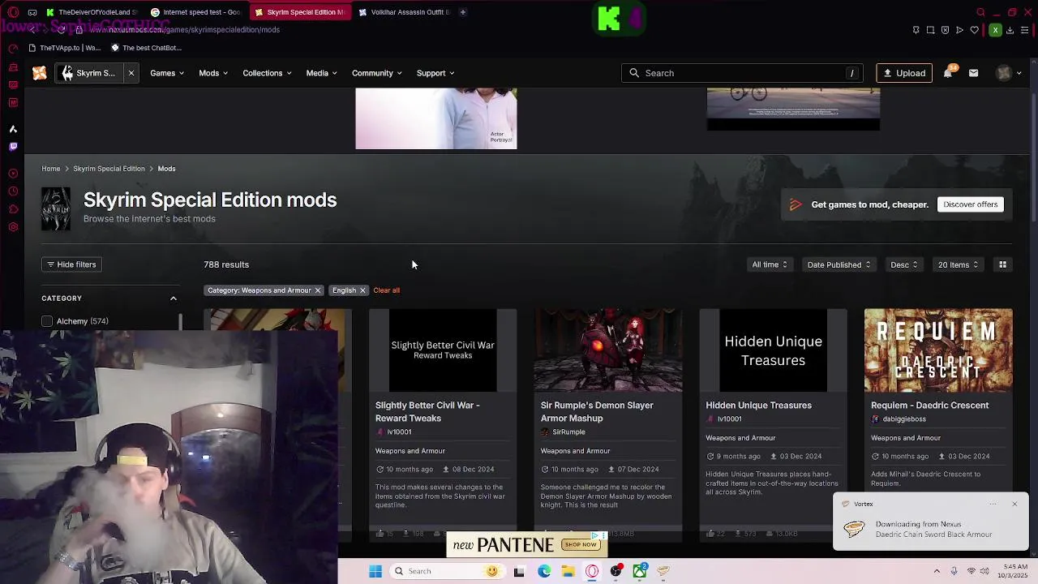Click the browser snapshot icon

pos(930,30)
